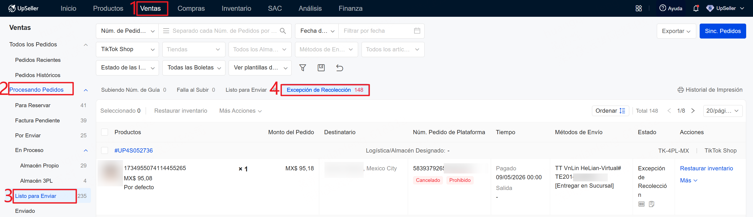This screenshot has height=217, width=753.
Task: Open Para Reservar in sidebar
Action: coord(33,105)
